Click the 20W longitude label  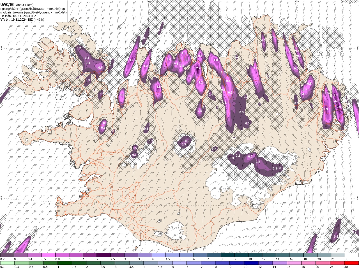coord(149,1)
